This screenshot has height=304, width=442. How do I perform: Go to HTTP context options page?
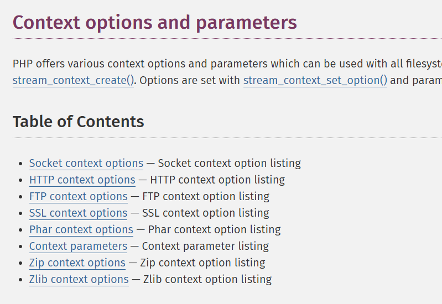tap(82, 180)
